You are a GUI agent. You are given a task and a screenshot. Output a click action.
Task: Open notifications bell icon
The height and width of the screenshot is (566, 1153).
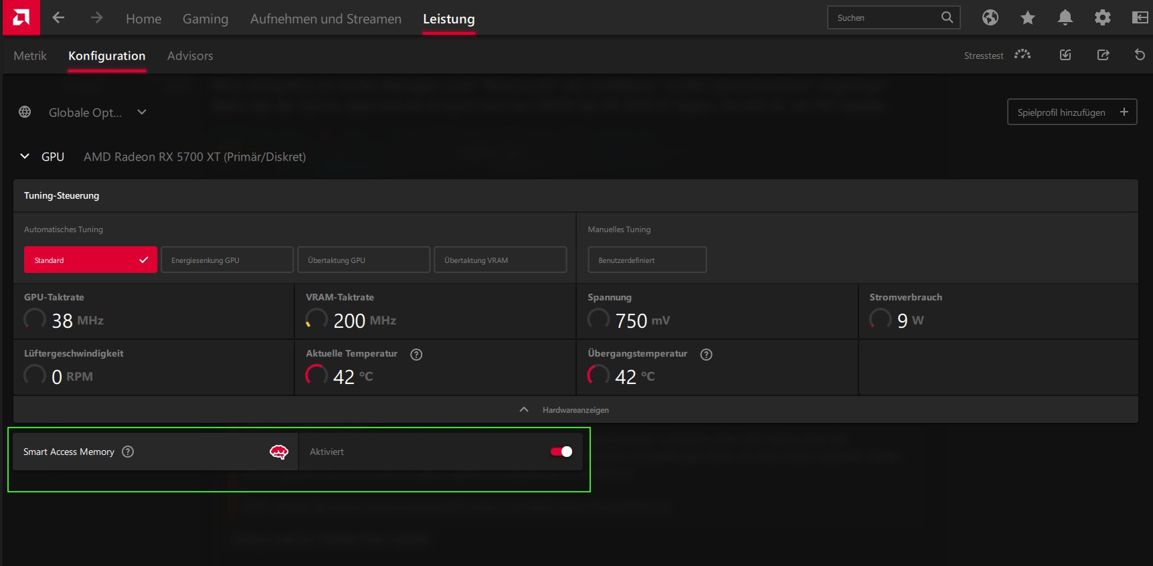click(1065, 17)
